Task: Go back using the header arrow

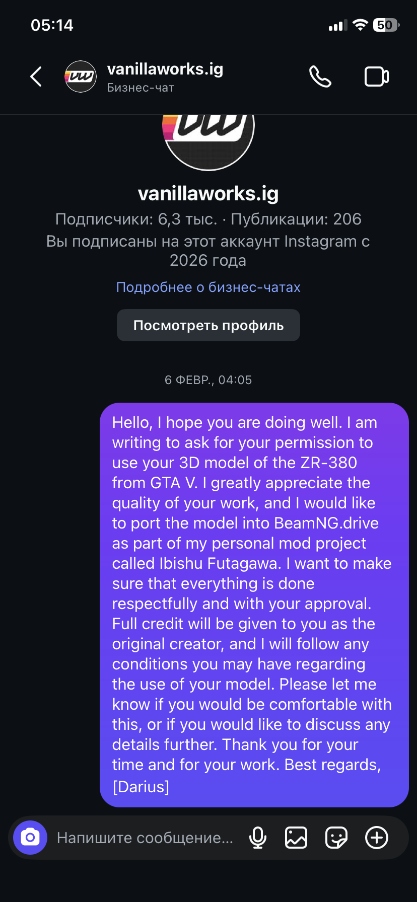Action: click(x=36, y=77)
